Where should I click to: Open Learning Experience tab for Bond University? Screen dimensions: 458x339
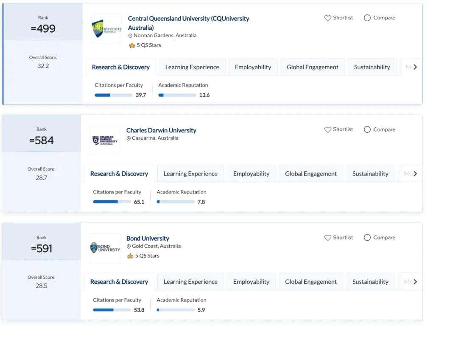click(190, 282)
